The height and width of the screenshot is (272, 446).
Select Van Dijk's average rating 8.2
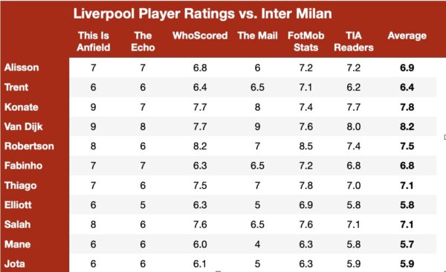(x=407, y=126)
